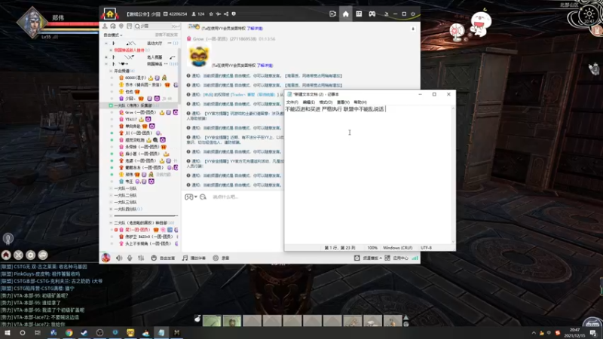This screenshot has width=603, height=339.
Task: Click the calendar icon above channel list
Action: pos(129,26)
